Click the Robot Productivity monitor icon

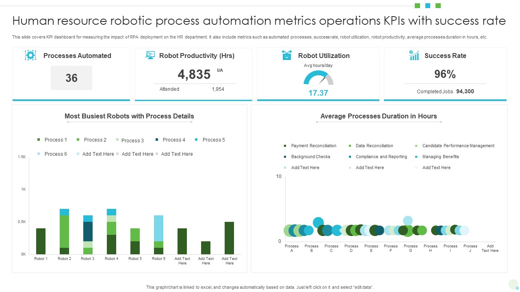click(150, 56)
